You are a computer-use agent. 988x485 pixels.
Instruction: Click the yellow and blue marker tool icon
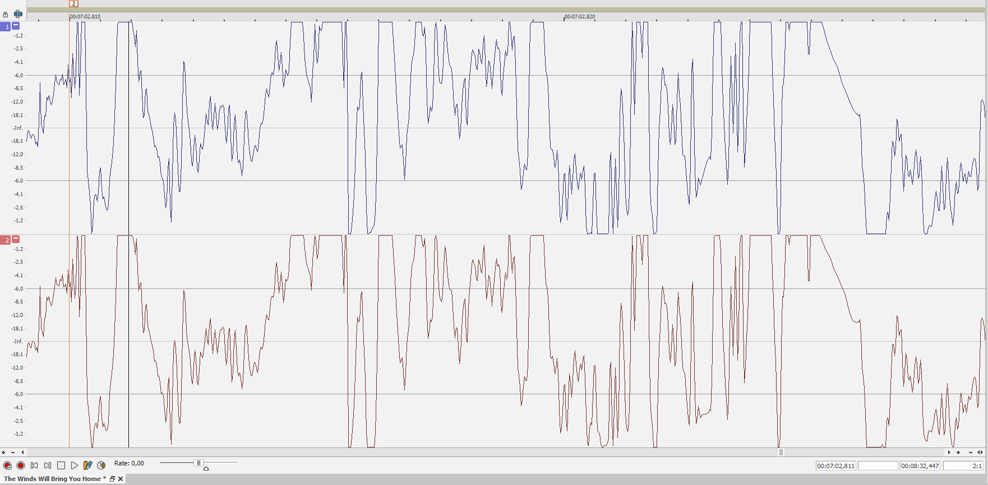[x=87, y=465]
